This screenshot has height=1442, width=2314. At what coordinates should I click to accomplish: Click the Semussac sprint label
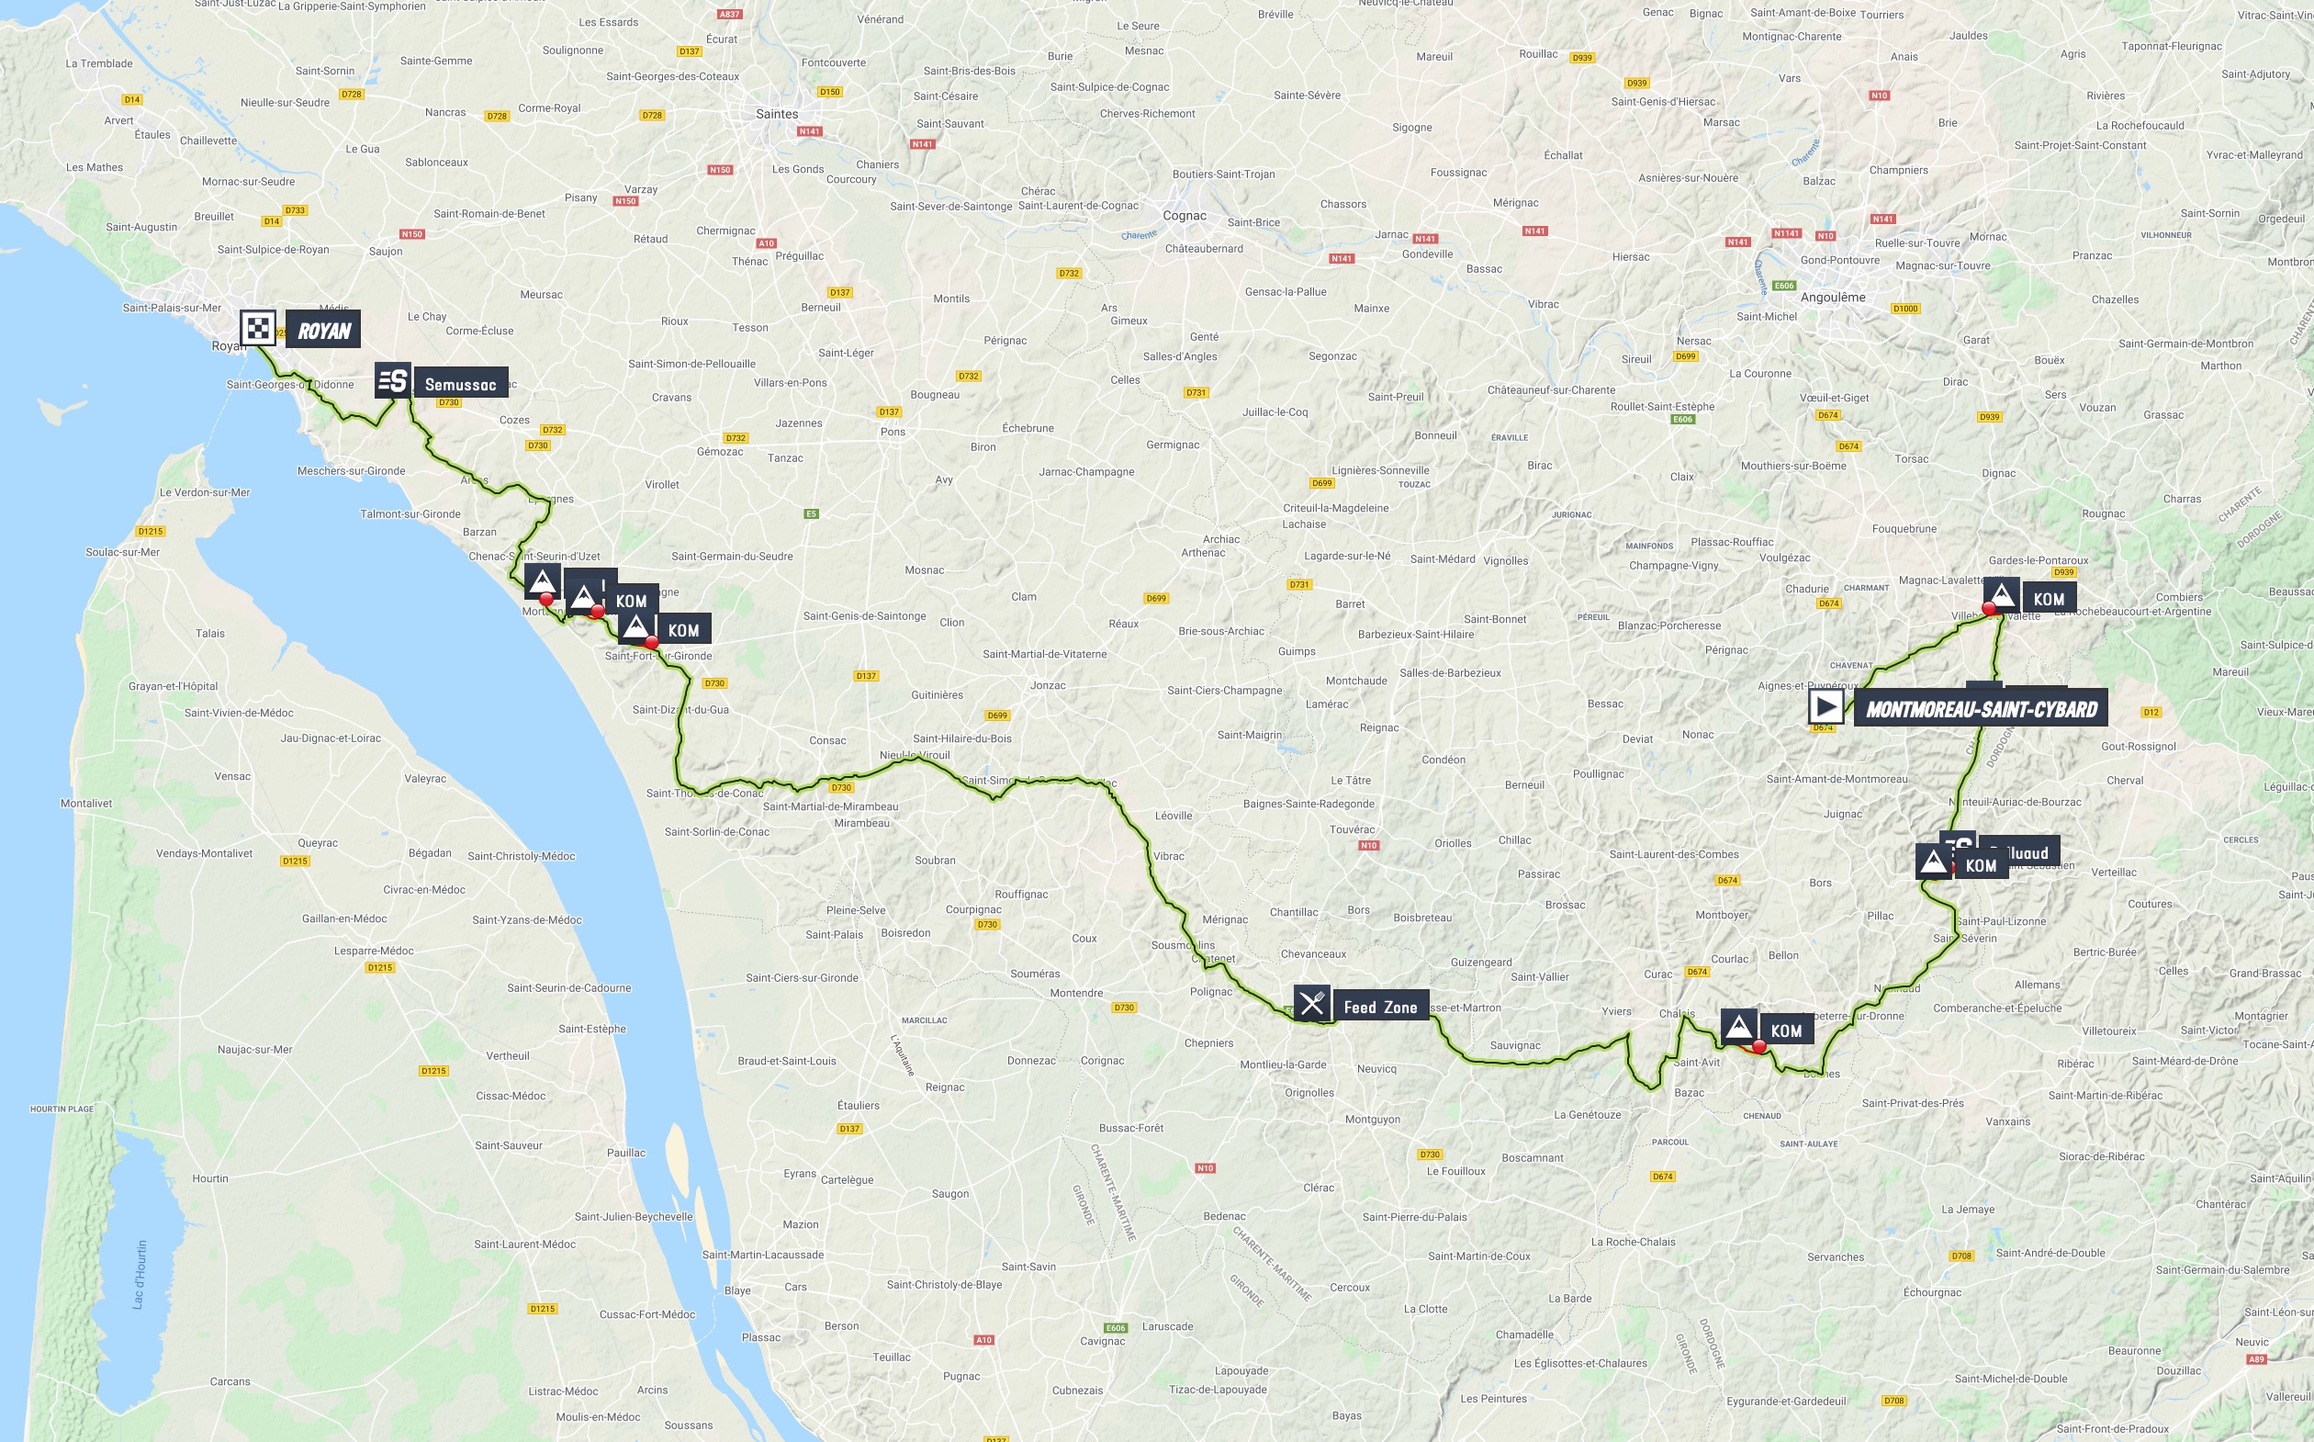click(x=461, y=384)
